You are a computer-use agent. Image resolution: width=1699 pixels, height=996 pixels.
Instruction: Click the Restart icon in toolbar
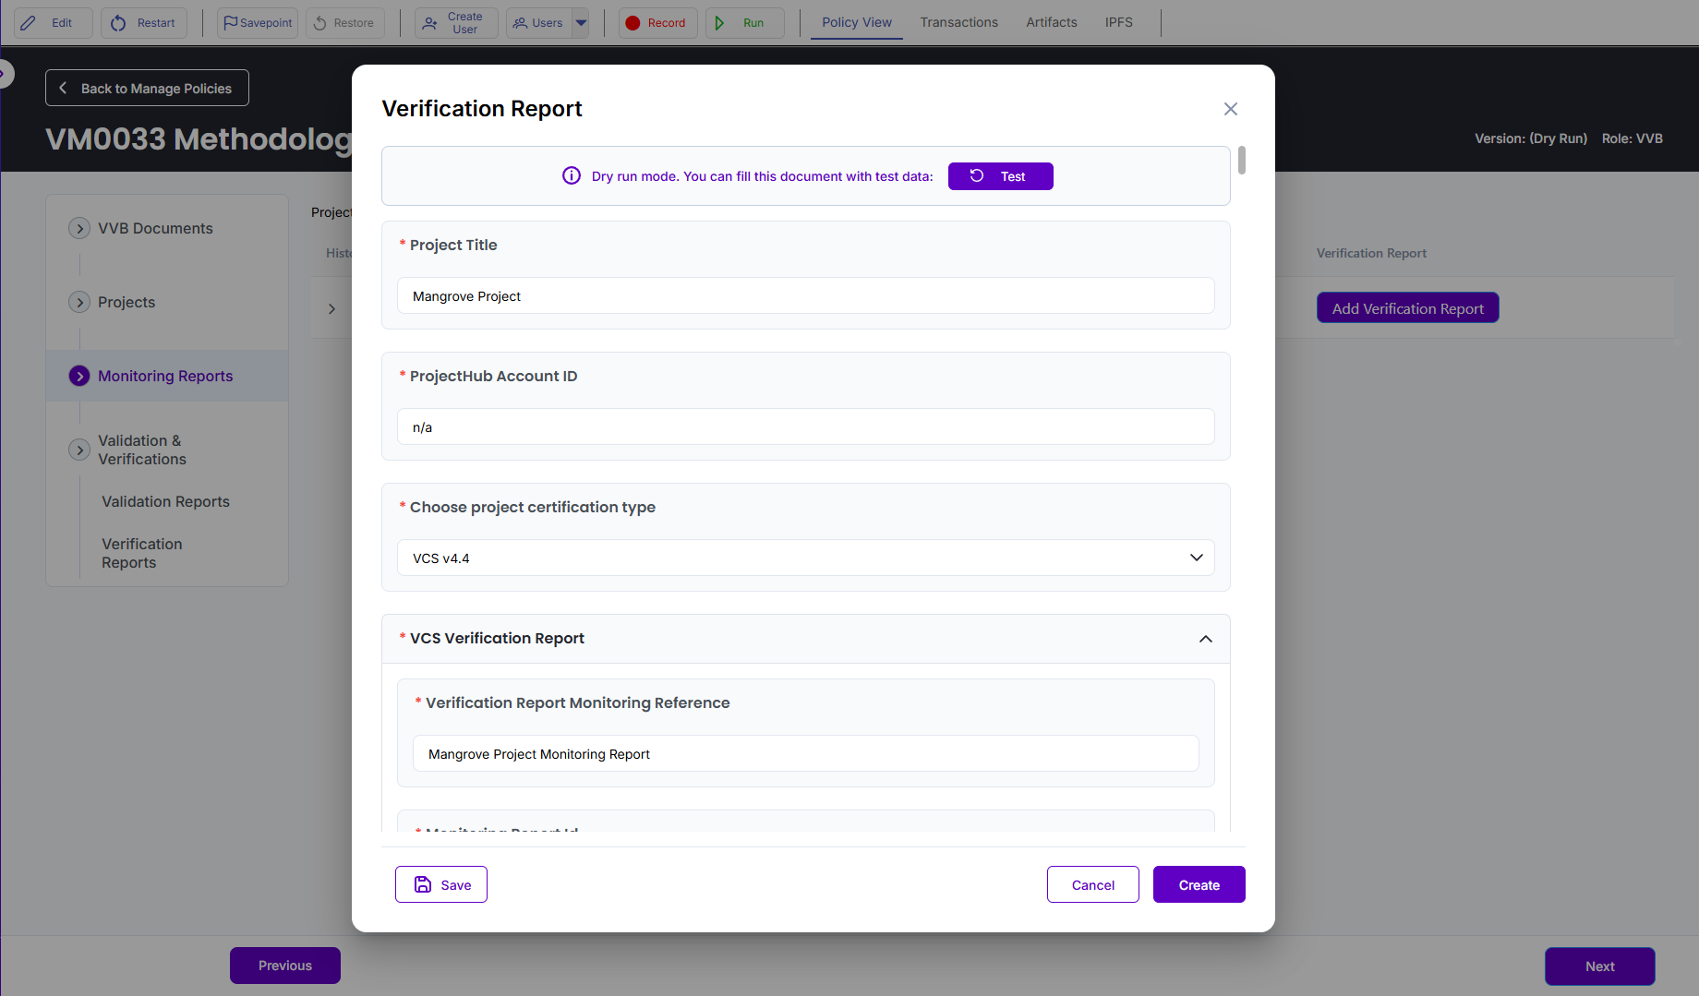click(x=118, y=23)
